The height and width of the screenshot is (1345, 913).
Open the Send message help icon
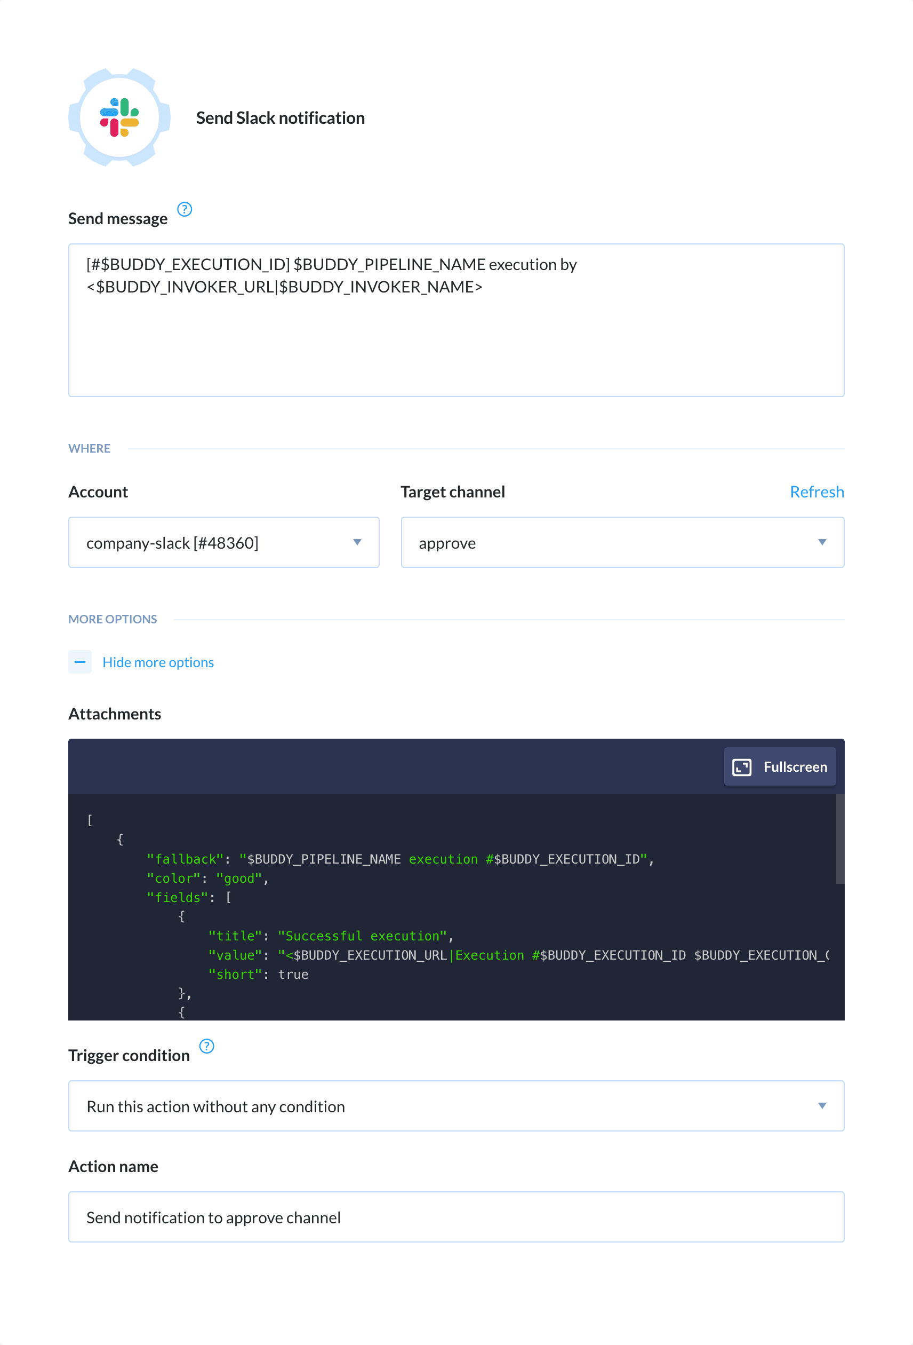(x=184, y=210)
